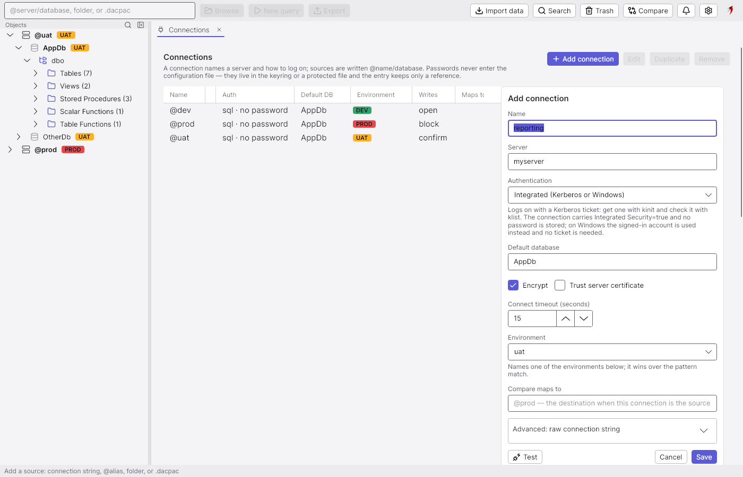Click the AppDb database icon in the tree
Image resolution: width=743 pixels, height=477 pixels.
(34, 48)
